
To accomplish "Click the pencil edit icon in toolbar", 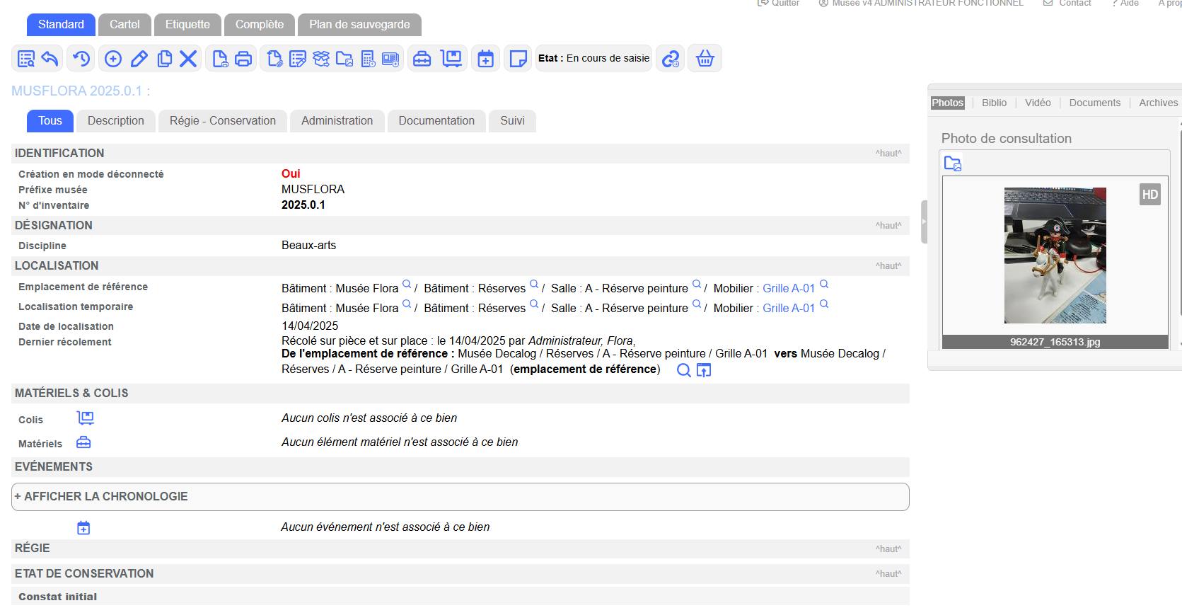I will tap(139, 59).
